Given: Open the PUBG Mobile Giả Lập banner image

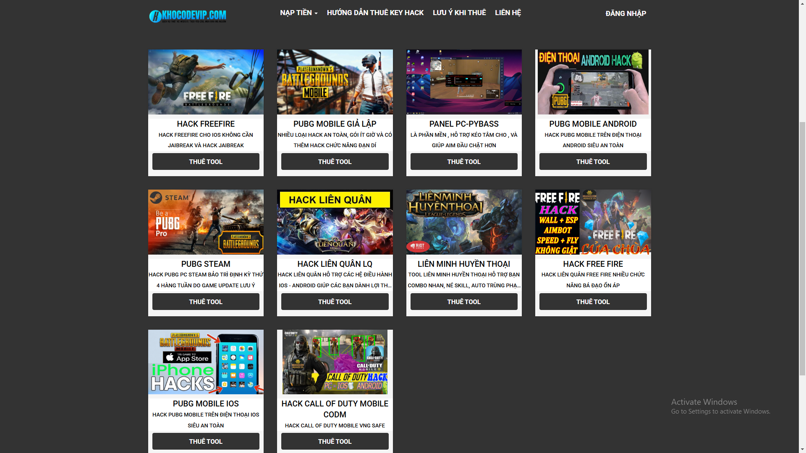Looking at the screenshot, I should point(335,82).
